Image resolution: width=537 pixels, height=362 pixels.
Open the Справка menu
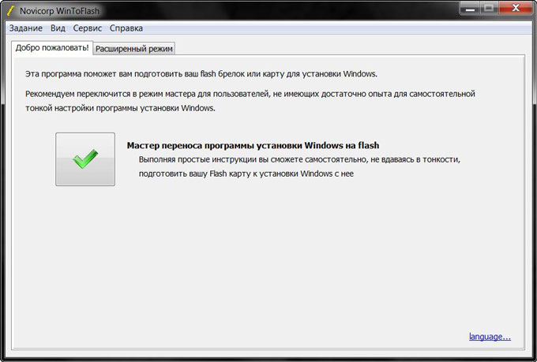pyautogui.click(x=126, y=28)
